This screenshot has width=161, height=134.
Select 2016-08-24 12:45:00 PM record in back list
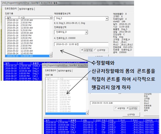pyautogui.click(x=27, y=53)
